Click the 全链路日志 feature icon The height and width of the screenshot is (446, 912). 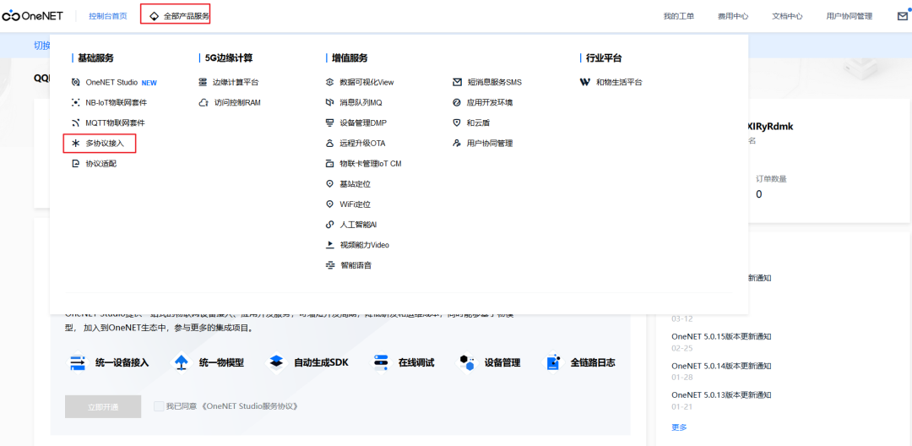(552, 362)
